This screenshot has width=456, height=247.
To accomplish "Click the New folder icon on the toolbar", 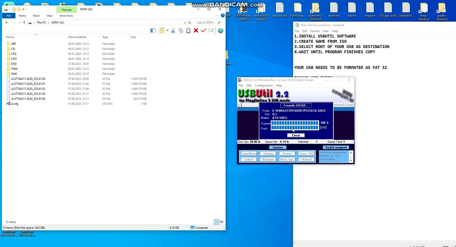I will click(162, 31).
